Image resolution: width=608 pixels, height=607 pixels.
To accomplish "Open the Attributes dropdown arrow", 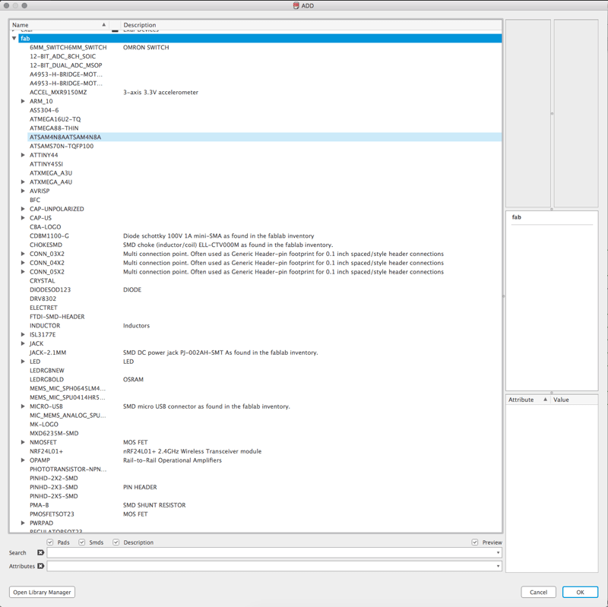I will pos(496,566).
